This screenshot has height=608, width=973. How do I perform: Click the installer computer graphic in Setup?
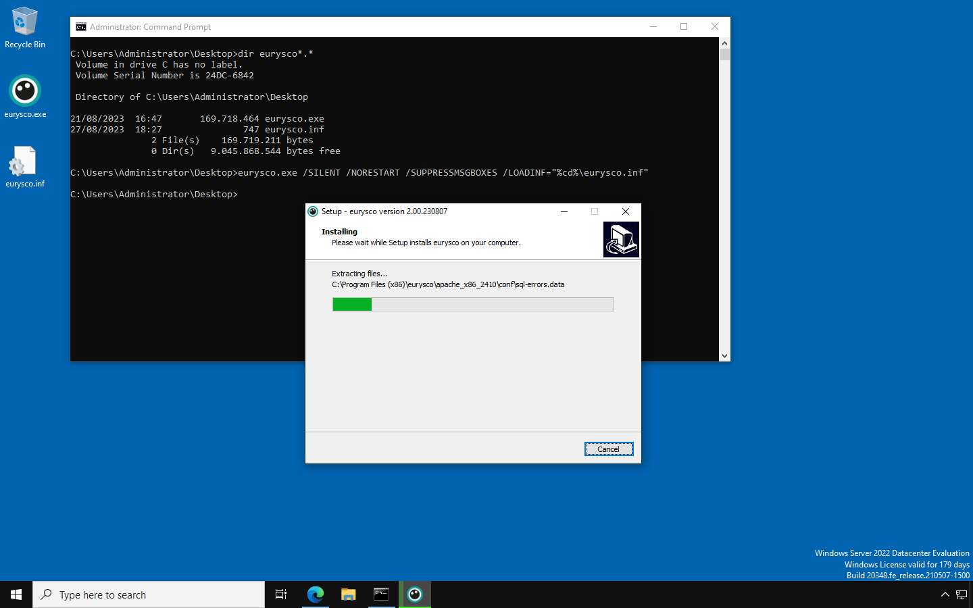[621, 240]
